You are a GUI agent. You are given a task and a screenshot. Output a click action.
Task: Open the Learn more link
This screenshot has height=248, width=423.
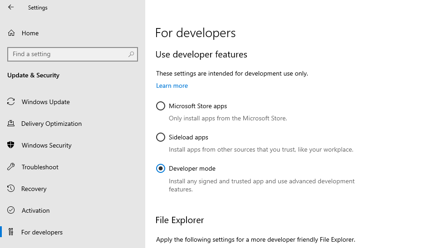click(172, 86)
